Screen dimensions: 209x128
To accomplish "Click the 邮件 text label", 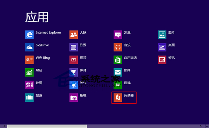I will coord(127,70).
